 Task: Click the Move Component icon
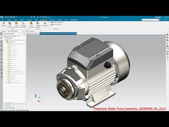(x=31, y=23)
